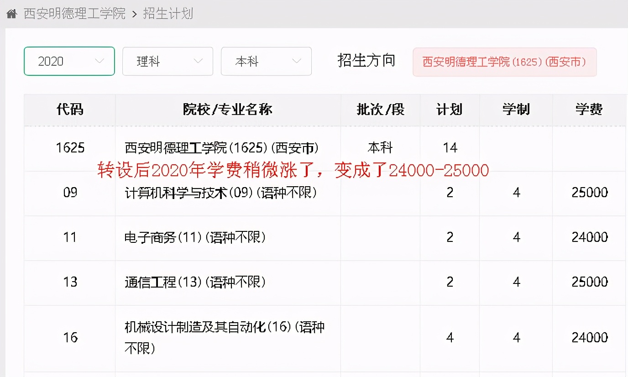
Task: Click the chevron arrow beside 本科
Action: (297, 61)
